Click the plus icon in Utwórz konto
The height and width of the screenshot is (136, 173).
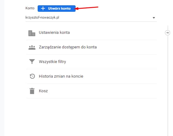click(43, 8)
